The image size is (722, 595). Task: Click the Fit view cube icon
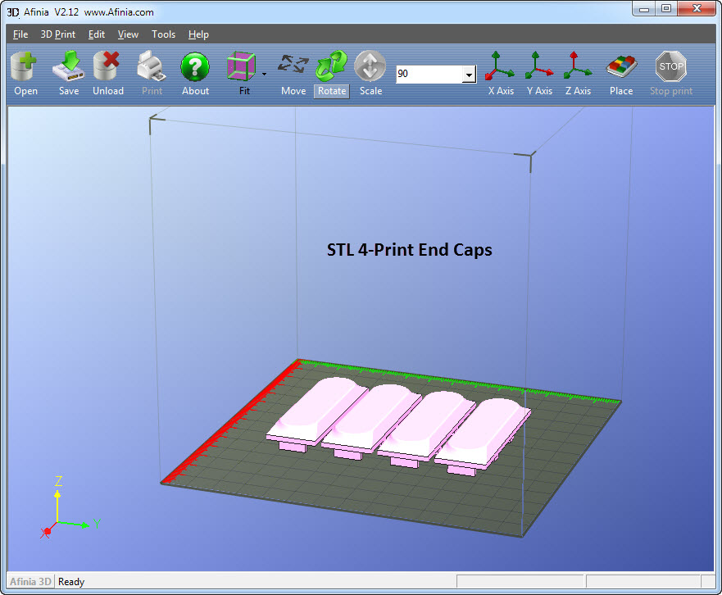(x=241, y=66)
